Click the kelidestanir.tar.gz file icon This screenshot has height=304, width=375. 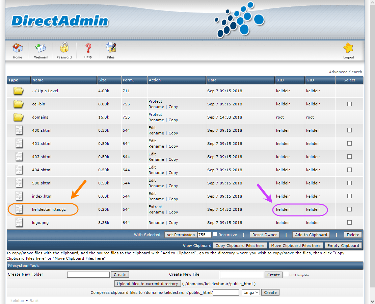pos(19,209)
